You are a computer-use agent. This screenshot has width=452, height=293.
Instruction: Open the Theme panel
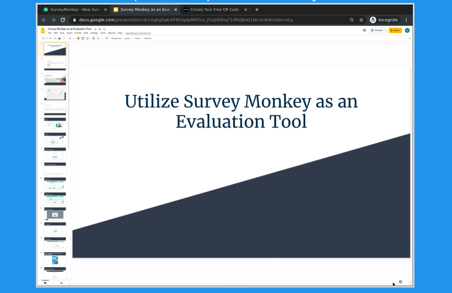[x=137, y=38]
